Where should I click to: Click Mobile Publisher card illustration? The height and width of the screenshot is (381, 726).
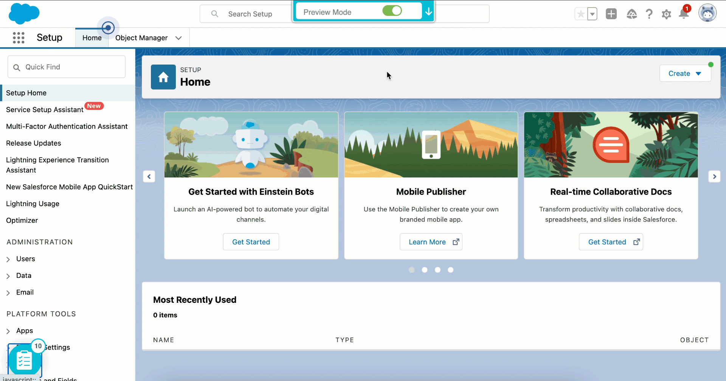[x=431, y=145]
